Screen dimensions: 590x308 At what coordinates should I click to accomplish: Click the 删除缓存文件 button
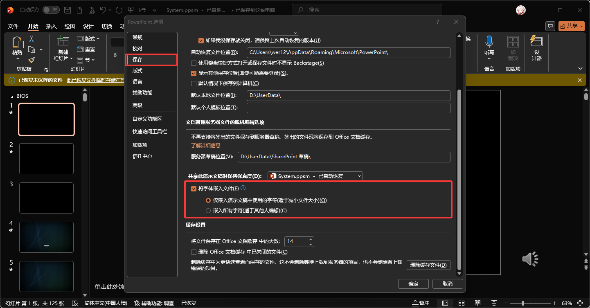[x=429, y=265]
